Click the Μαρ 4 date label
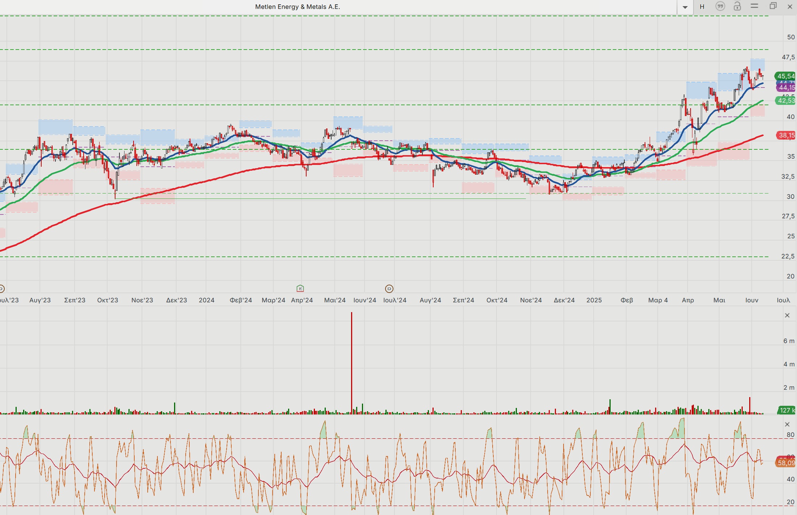Viewport: 797px width, 515px height. point(658,300)
